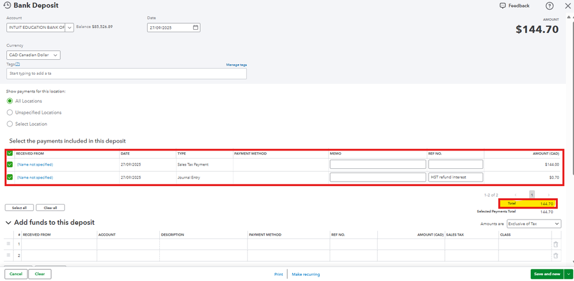Open the Currency CAD Canadian Dollar dropdown
The width and height of the screenshot is (574, 281).
point(33,55)
